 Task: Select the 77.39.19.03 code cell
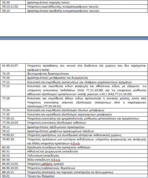pos(13,123)
